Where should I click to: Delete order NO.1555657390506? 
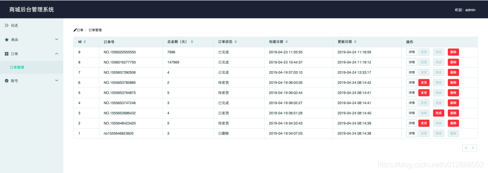453,72
